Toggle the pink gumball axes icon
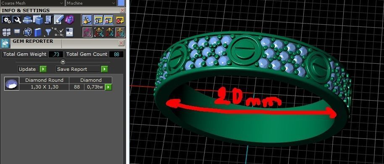This screenshot has width=384, height=164. coord(87,32)
